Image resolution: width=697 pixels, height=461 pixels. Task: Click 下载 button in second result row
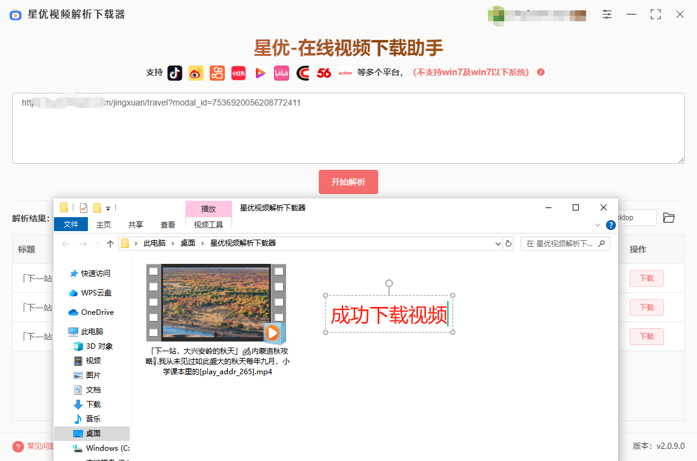point(647,308)
